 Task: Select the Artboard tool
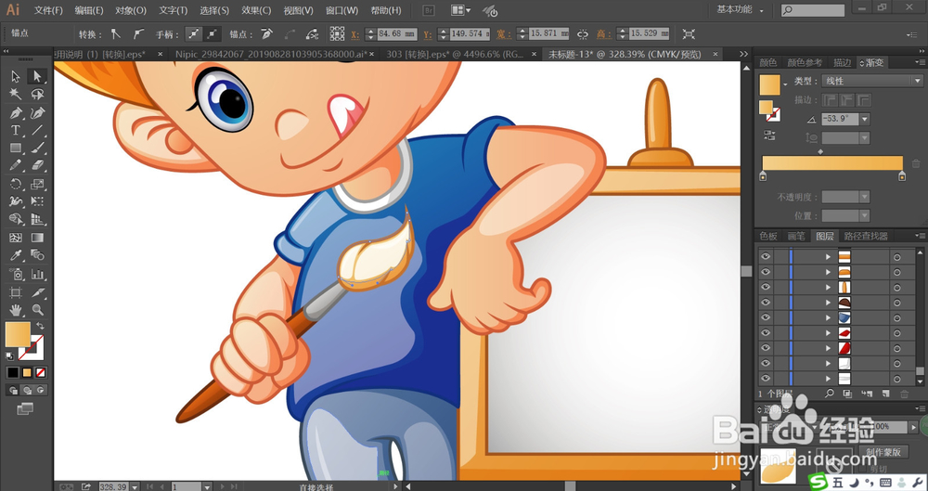pos(16,292)
